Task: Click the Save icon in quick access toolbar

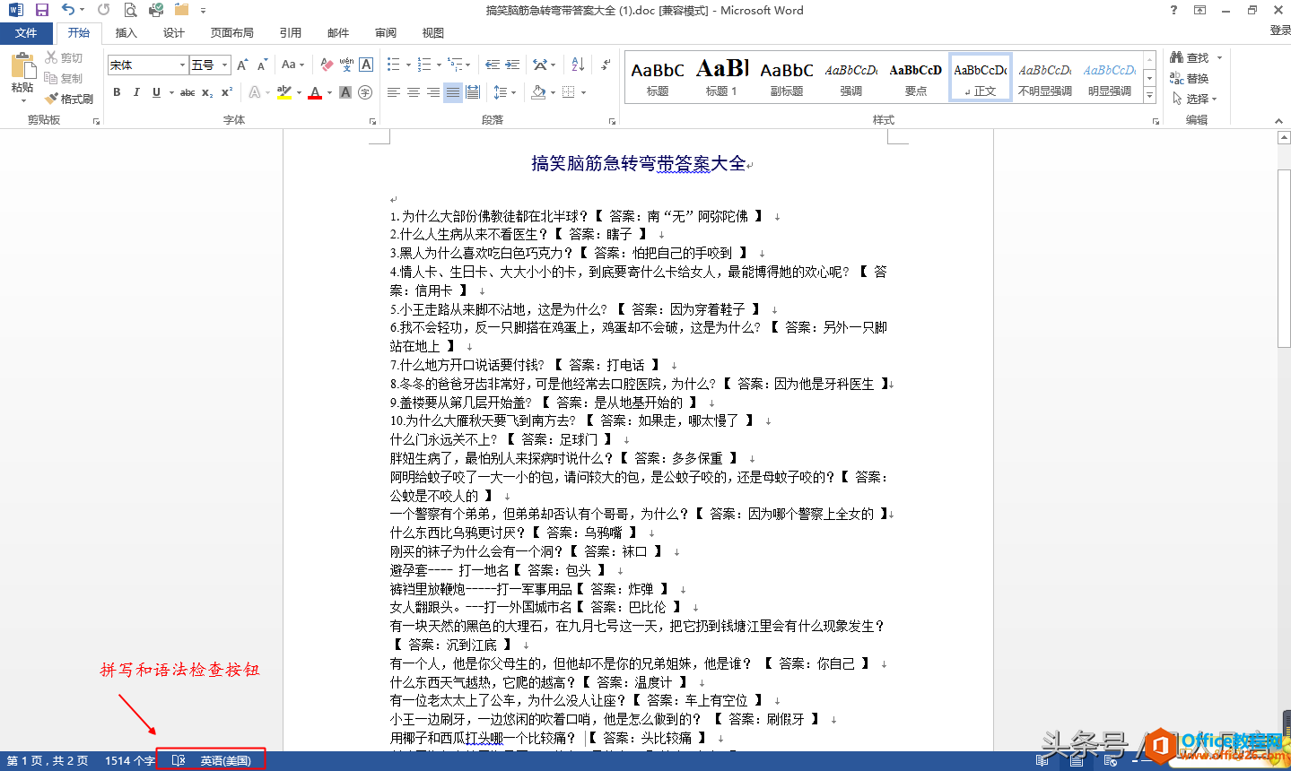Action: [41, 10]
